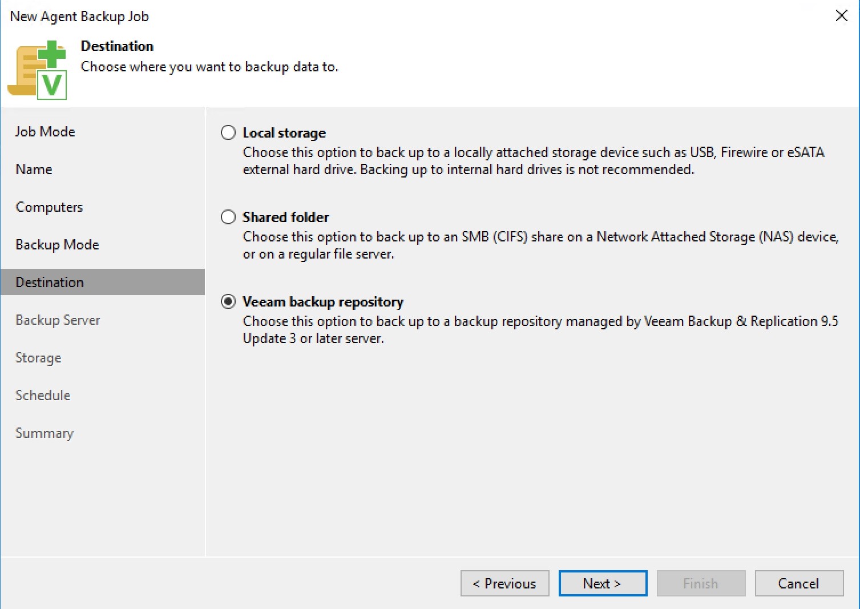Click the Cancel button

pyautogui.click(x=798, y=583)
